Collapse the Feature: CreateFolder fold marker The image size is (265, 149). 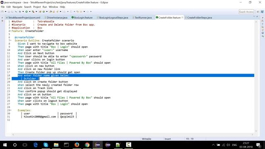pos(11,31)
